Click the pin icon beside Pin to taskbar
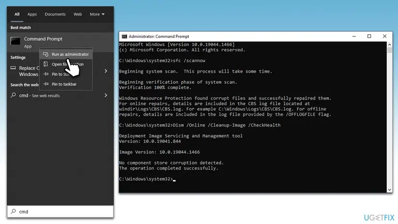The image size is (398, 224). [46, 84]
